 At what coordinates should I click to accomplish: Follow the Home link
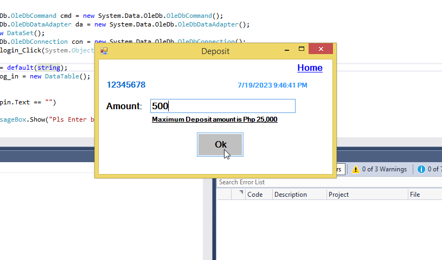pyautogui.click(x=310, y=68)
